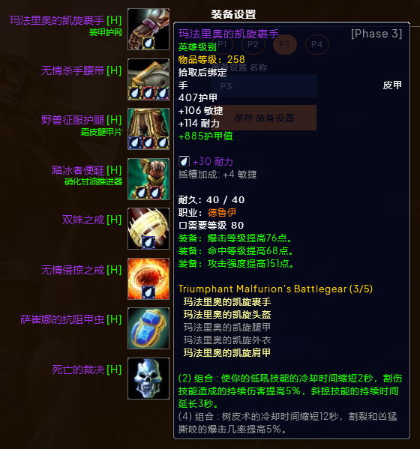Open the 萨崔娜的抗阻甲虫 scarab trinket icon
This screenshot has width=420, height=449.
pyautogui.click(x=148, y=328)
